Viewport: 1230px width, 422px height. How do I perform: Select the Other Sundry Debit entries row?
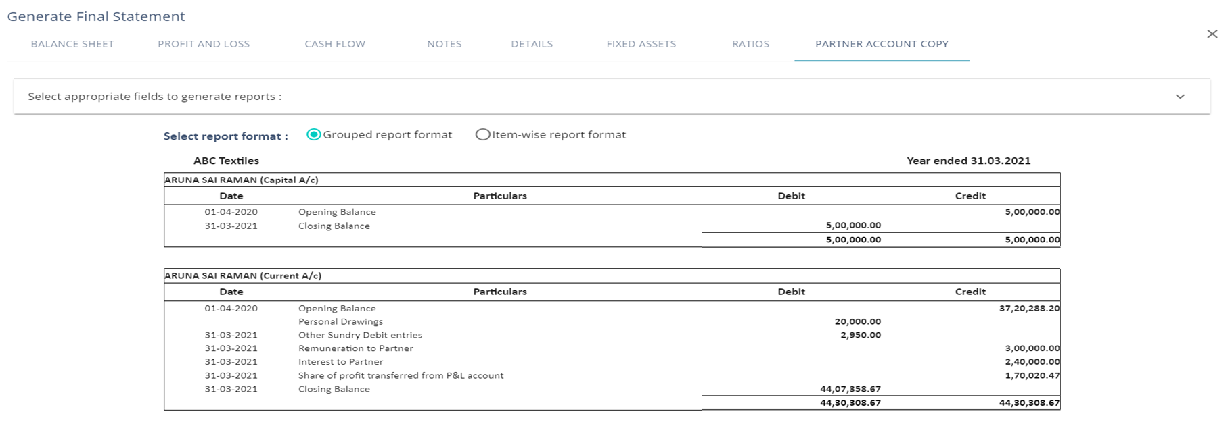click(x=360, y=335)
